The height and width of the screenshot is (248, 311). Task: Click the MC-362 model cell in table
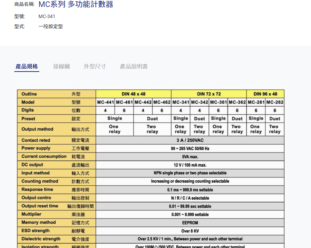tap(237, 102)
